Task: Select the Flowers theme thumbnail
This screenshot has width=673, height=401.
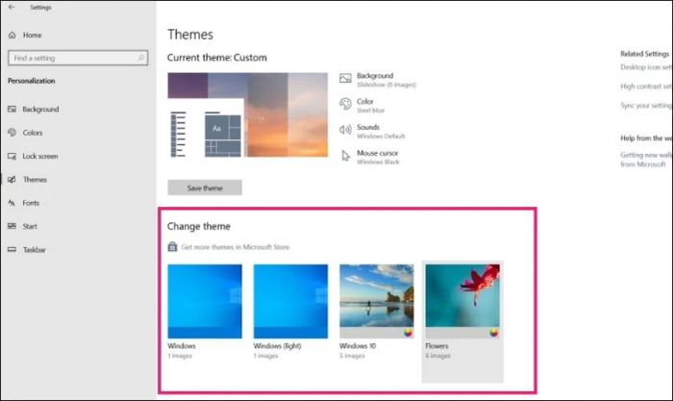Action: (x=462, y=301)
